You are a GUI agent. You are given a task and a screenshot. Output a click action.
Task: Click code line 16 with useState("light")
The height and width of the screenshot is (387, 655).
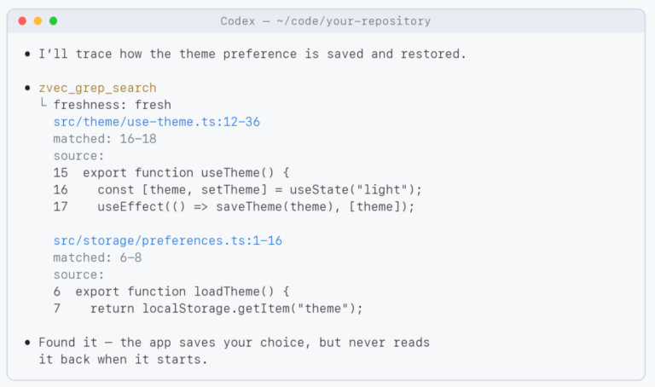tap(238, 190)
